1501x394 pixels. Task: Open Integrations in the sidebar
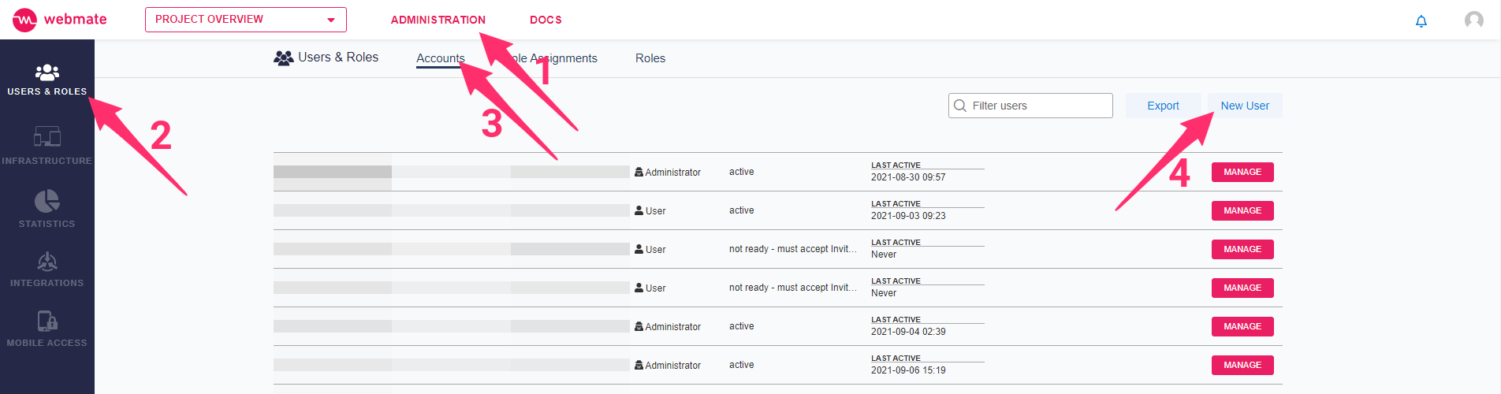(x=47, y=269)
